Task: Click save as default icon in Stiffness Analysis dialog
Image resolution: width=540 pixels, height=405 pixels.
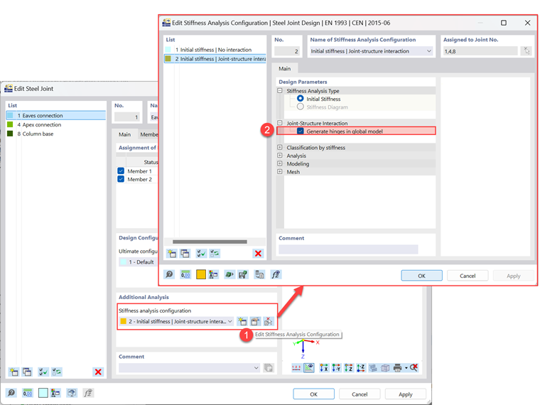Action: coord(243,274)
